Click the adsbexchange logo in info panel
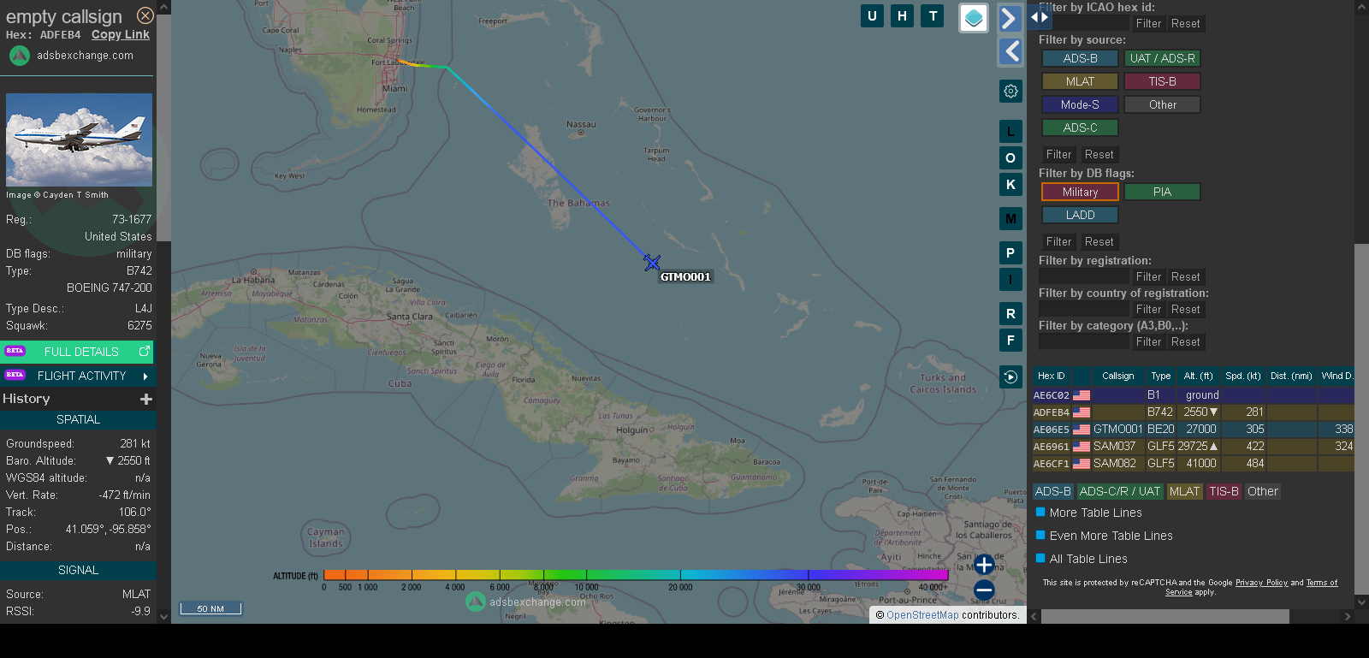1369x658 pixels. pyautogui.click(x=20, y=56)
